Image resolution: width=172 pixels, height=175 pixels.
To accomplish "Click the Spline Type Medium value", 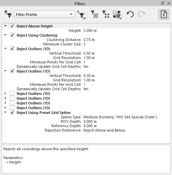I will coord(120,117).
